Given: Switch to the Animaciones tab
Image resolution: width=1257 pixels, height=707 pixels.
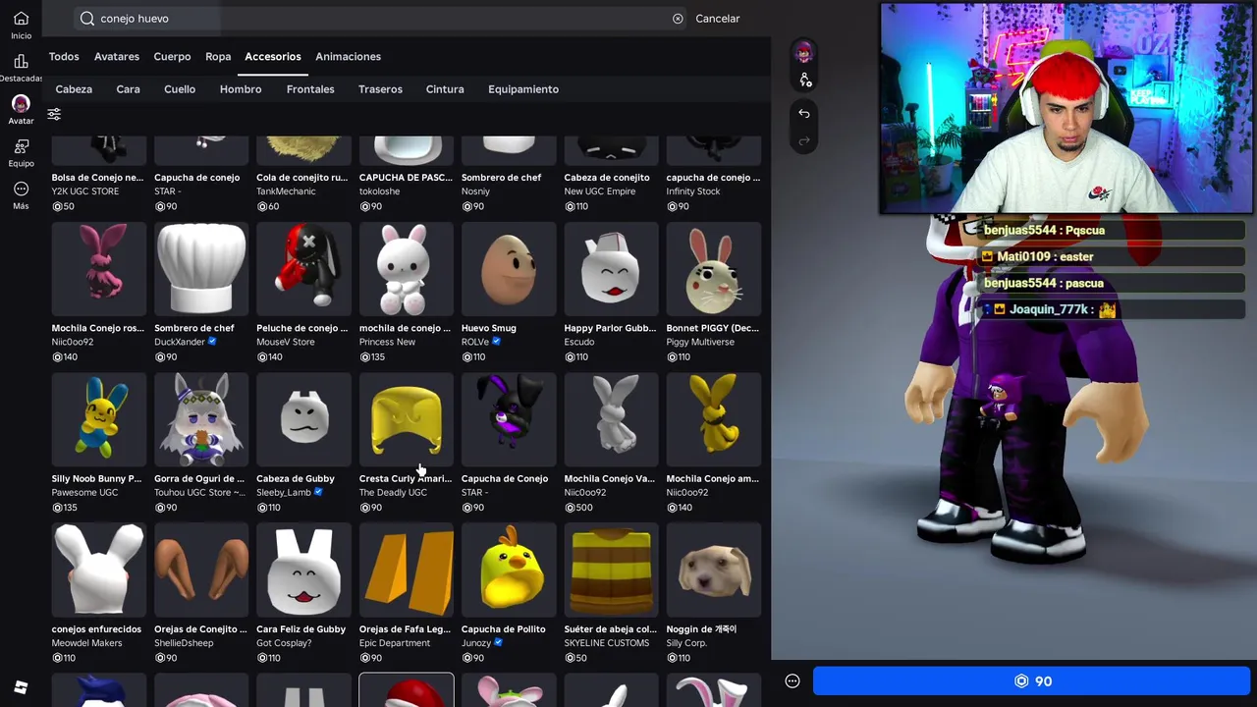Looking at the screenshot, I should (348, 57).
